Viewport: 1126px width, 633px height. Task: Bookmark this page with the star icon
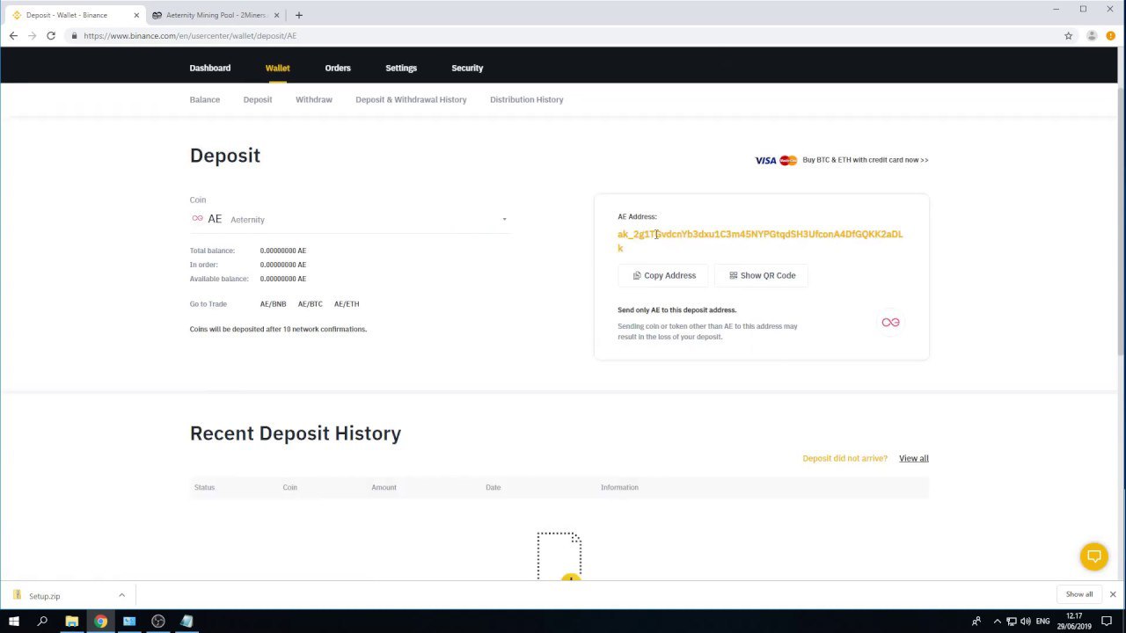point(1069,36)
